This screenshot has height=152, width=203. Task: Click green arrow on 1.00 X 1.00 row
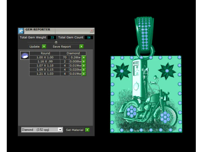pyautogui.click(x=84, y=57)
